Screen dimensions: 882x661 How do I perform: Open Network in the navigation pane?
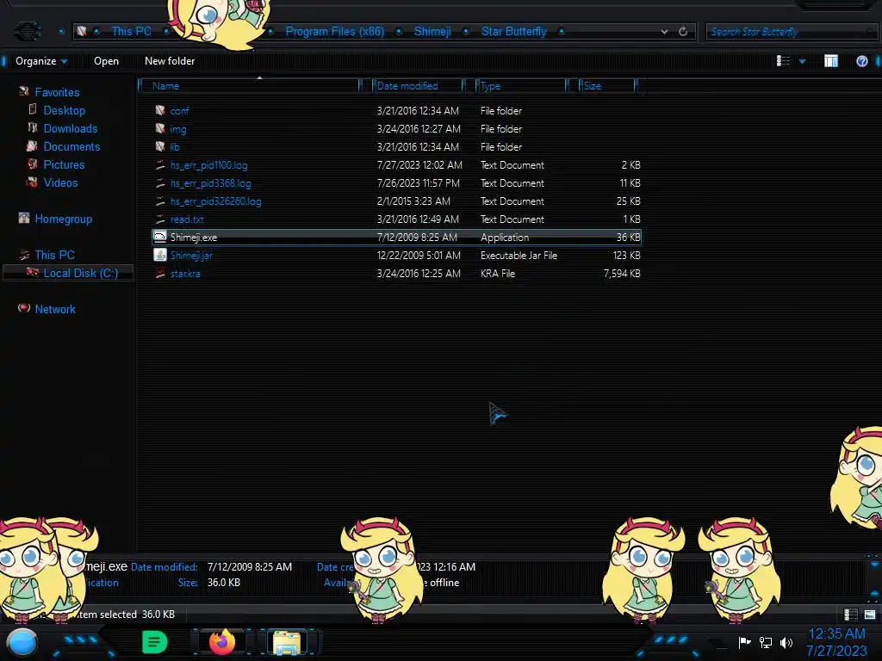[55, 309]
